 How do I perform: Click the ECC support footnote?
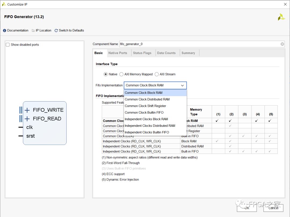coord(113,174)
